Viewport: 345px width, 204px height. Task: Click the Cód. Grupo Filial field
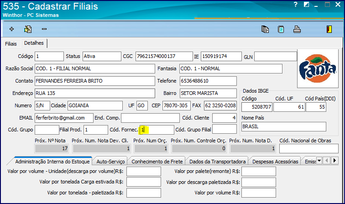[225, 129]
